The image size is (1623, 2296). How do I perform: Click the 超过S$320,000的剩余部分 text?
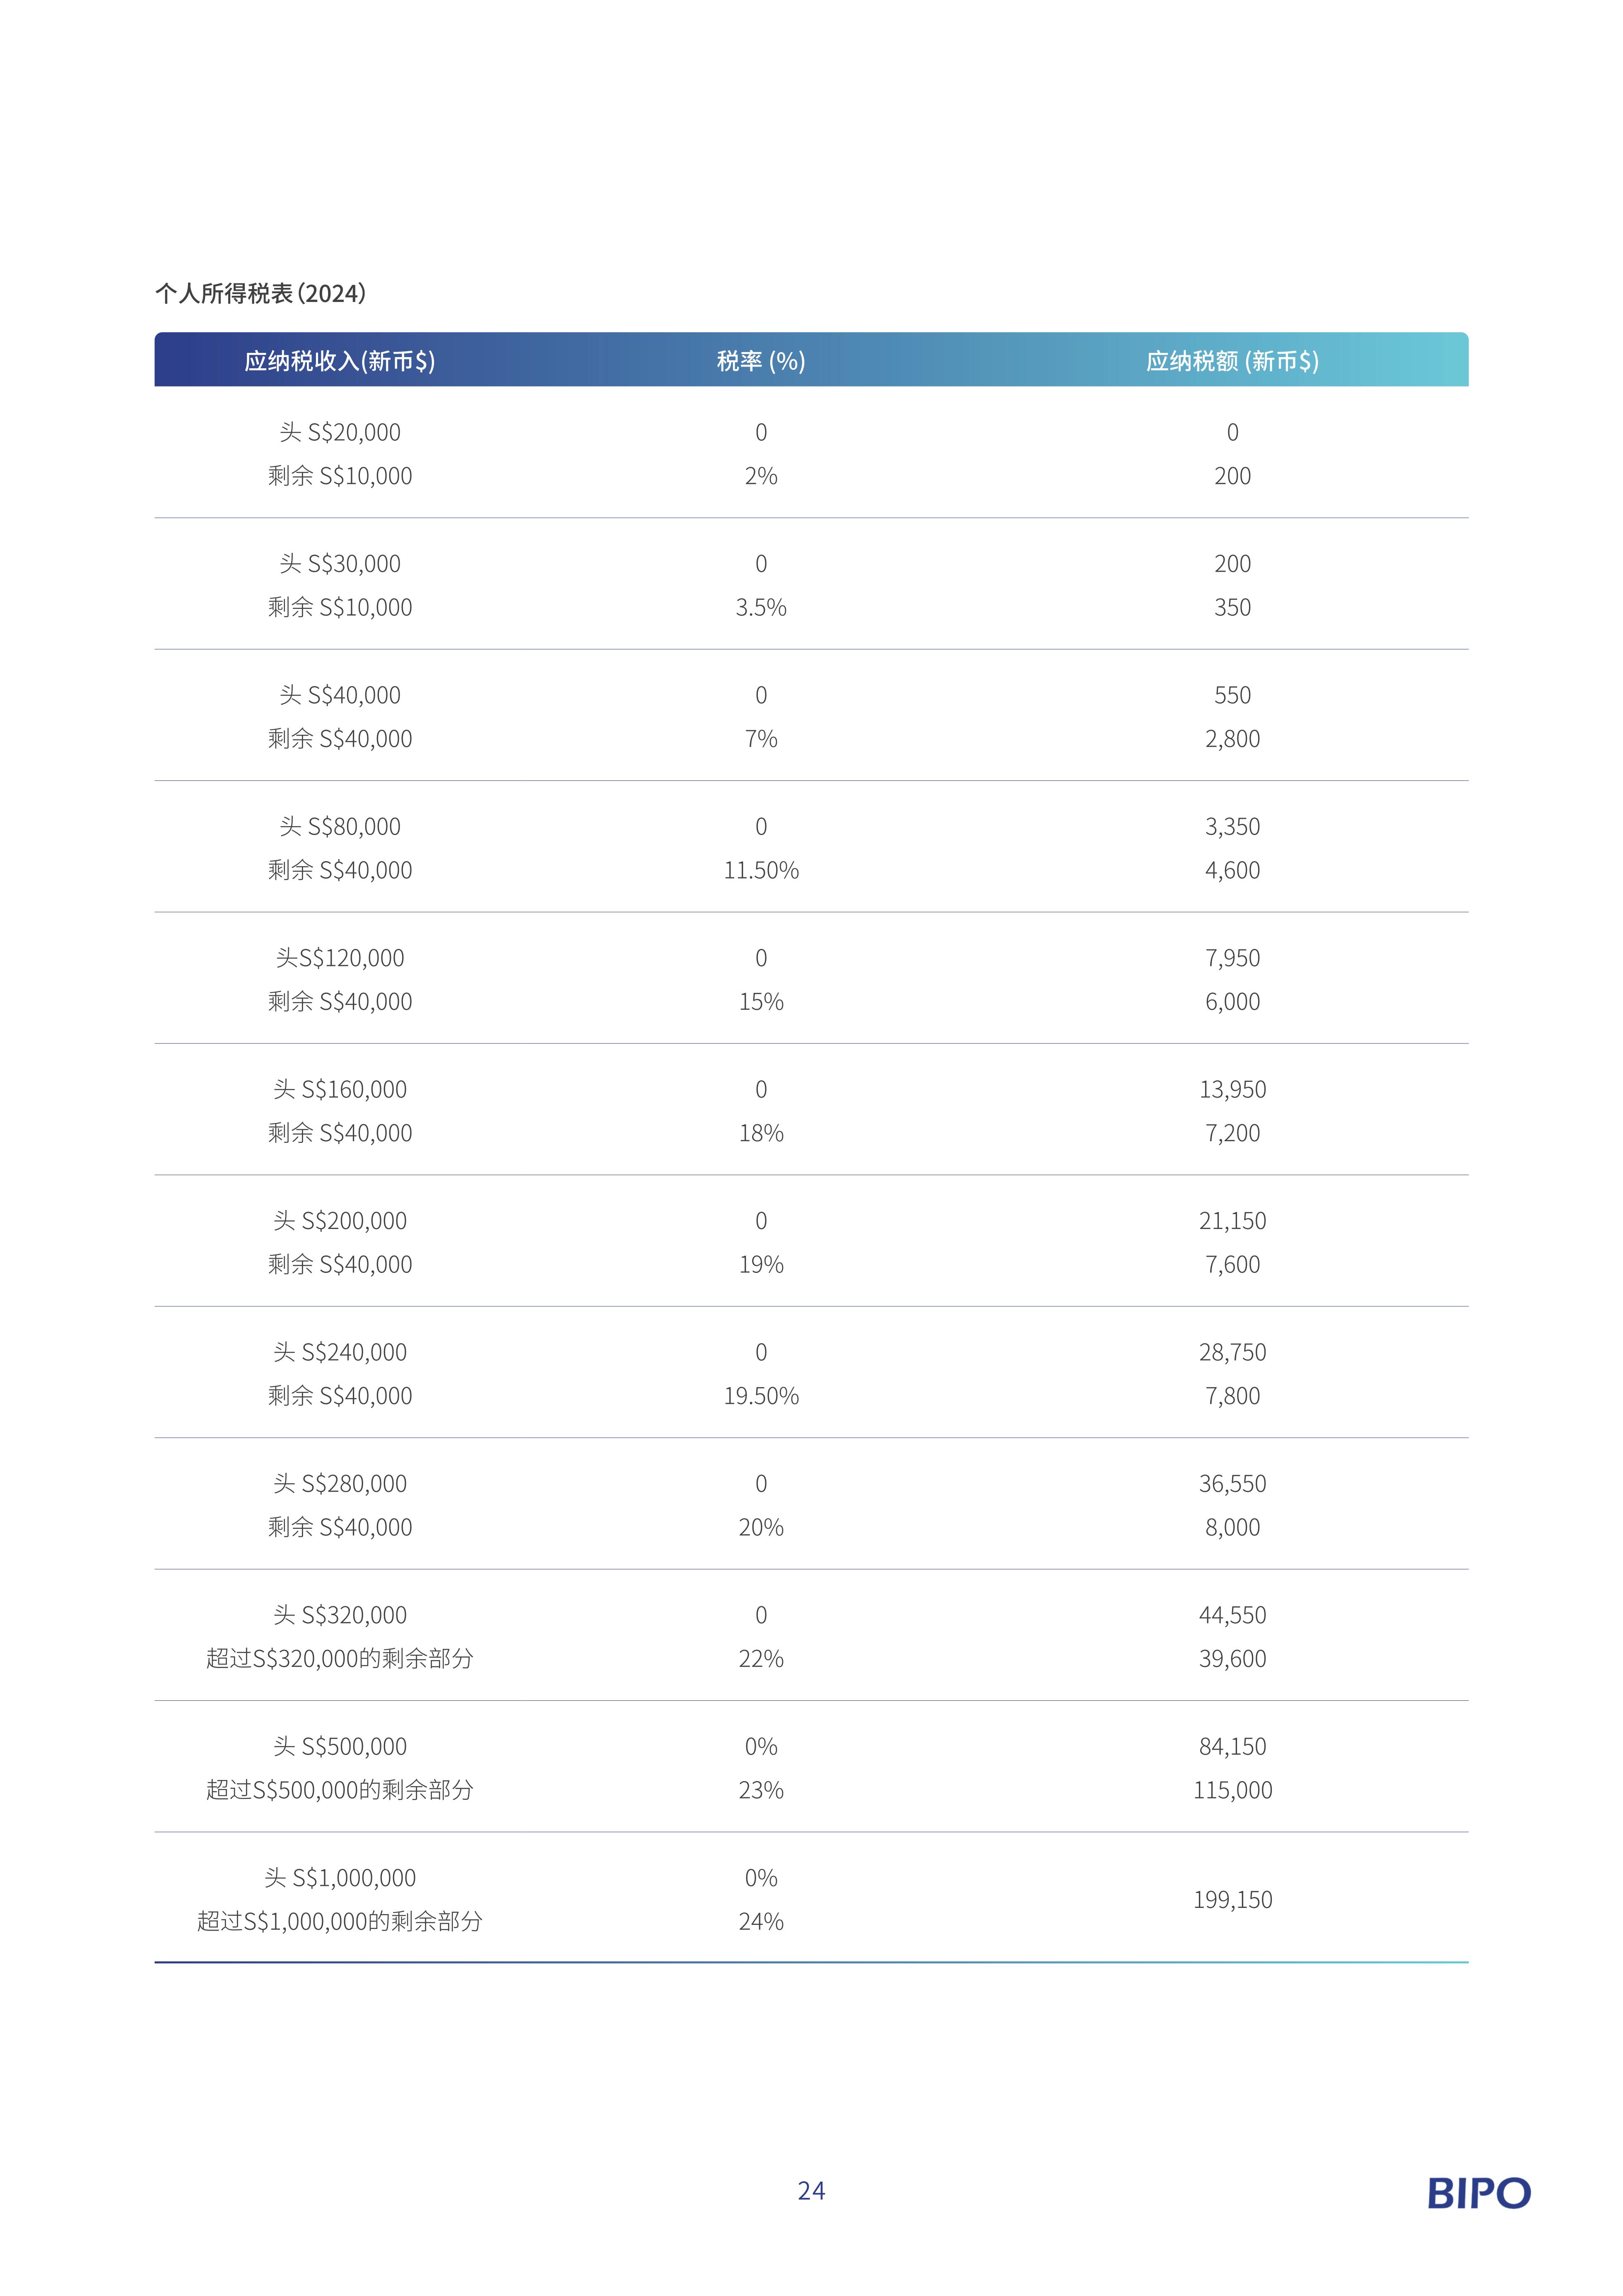click(x=340, y=1658)
